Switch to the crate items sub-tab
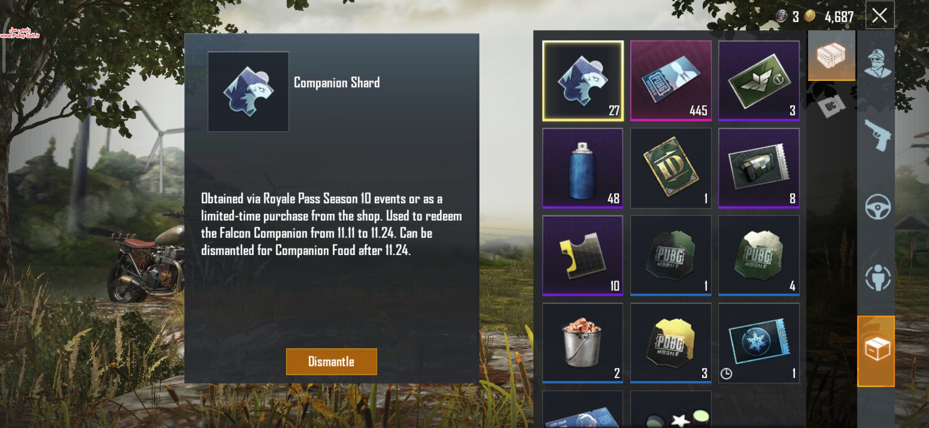 click(831, 56)
